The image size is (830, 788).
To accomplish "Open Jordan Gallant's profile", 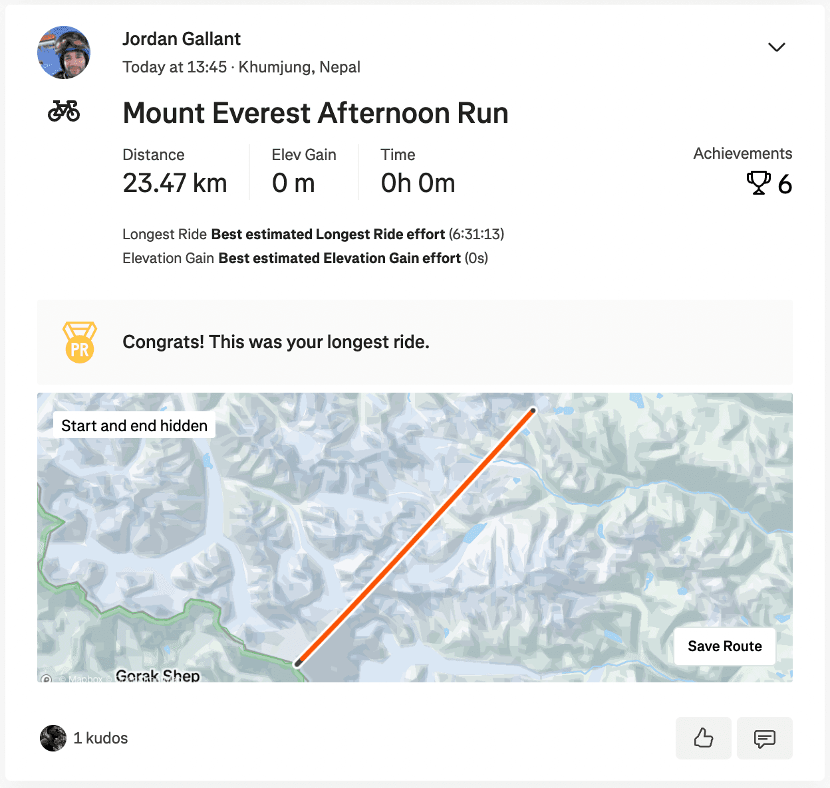I will [181, 39].
